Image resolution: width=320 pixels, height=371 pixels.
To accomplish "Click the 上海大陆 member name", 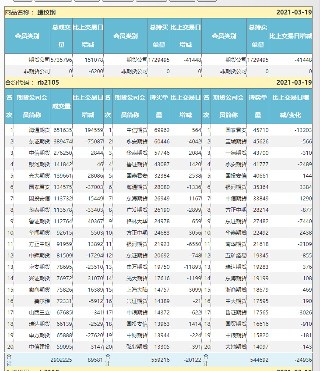I will [x=137, y=290].
